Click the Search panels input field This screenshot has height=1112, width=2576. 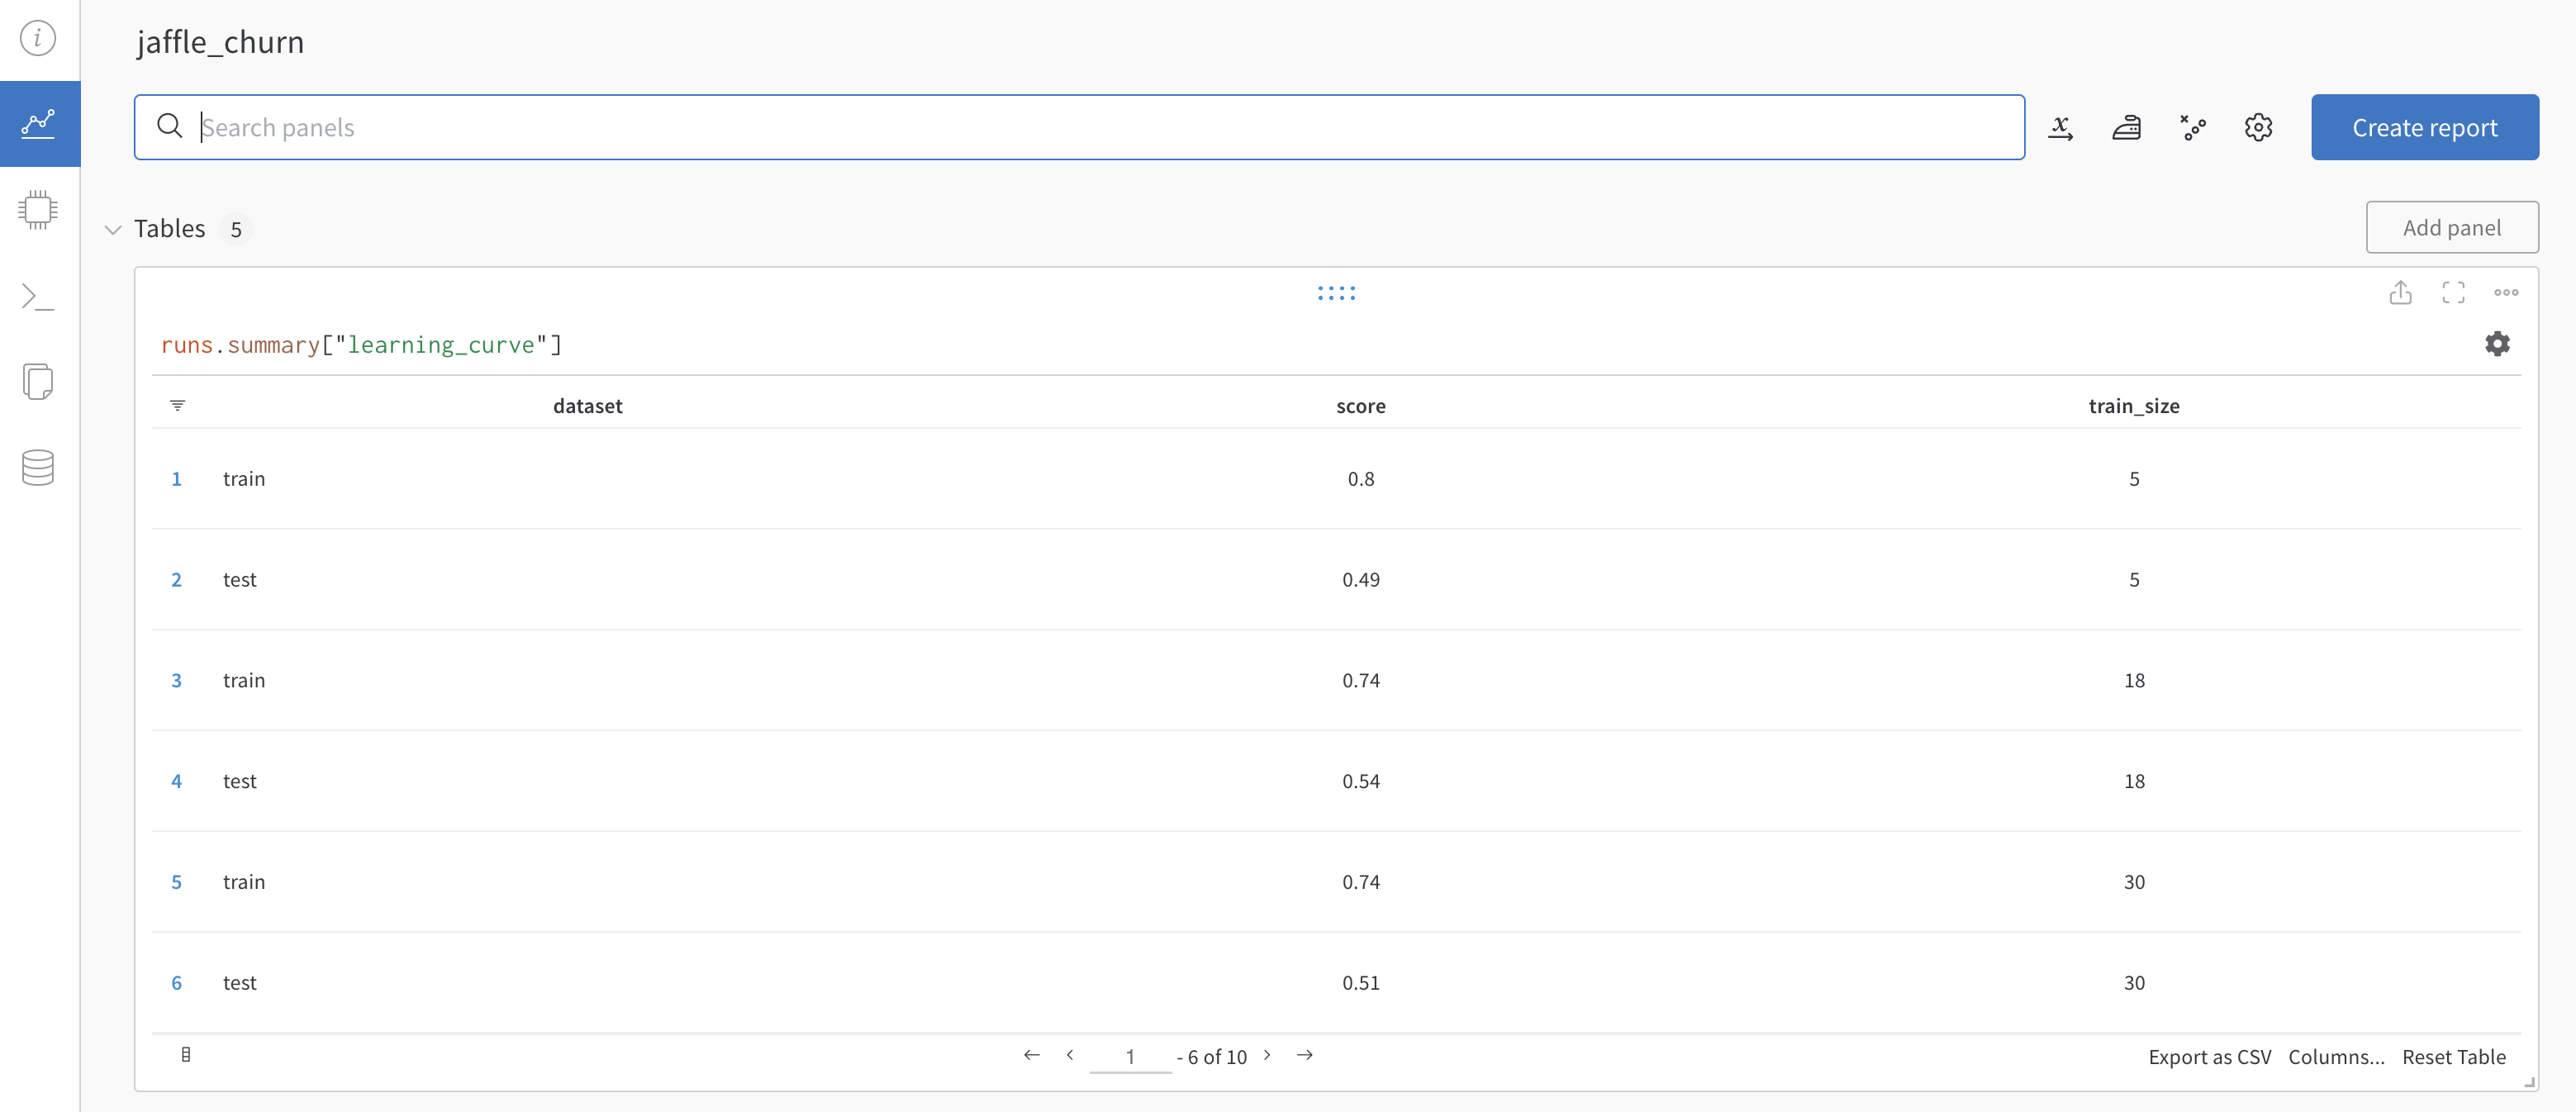(x=1080, y=127)
